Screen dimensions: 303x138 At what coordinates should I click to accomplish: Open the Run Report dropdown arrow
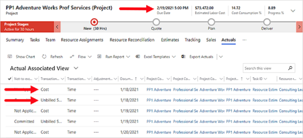pos(128,57)
